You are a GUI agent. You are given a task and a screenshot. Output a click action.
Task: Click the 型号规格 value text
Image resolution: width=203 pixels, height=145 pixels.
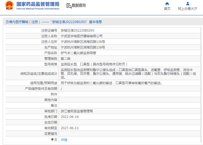point(94,64)
